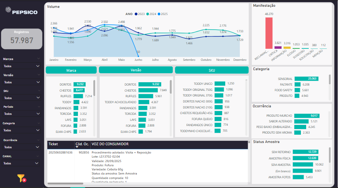
Task: Open the SKU filter dropdown
Action: click(22, 98)
